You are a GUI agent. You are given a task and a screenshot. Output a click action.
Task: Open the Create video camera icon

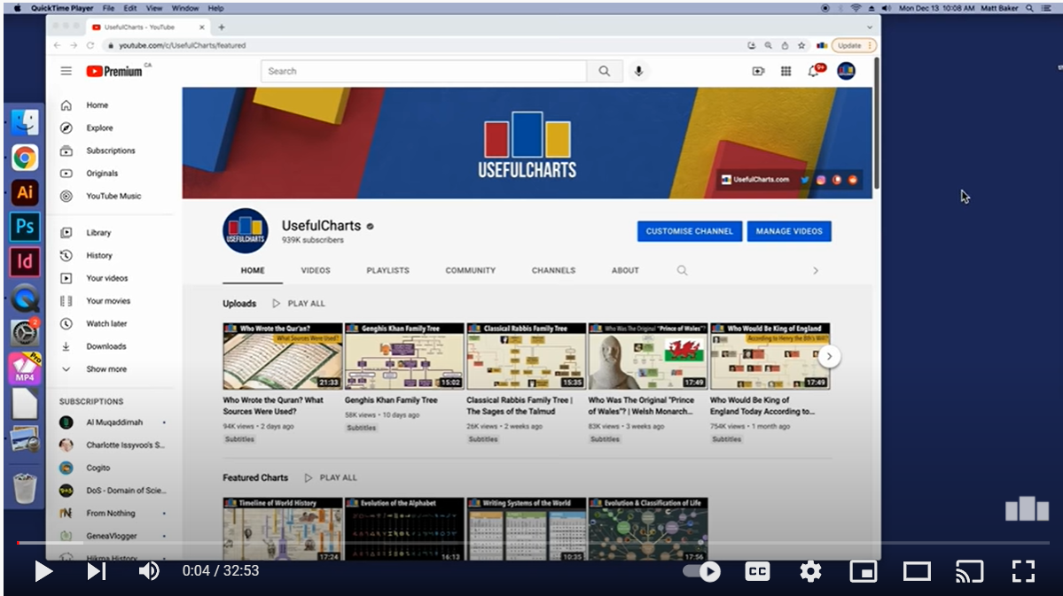tap(758, 71)
